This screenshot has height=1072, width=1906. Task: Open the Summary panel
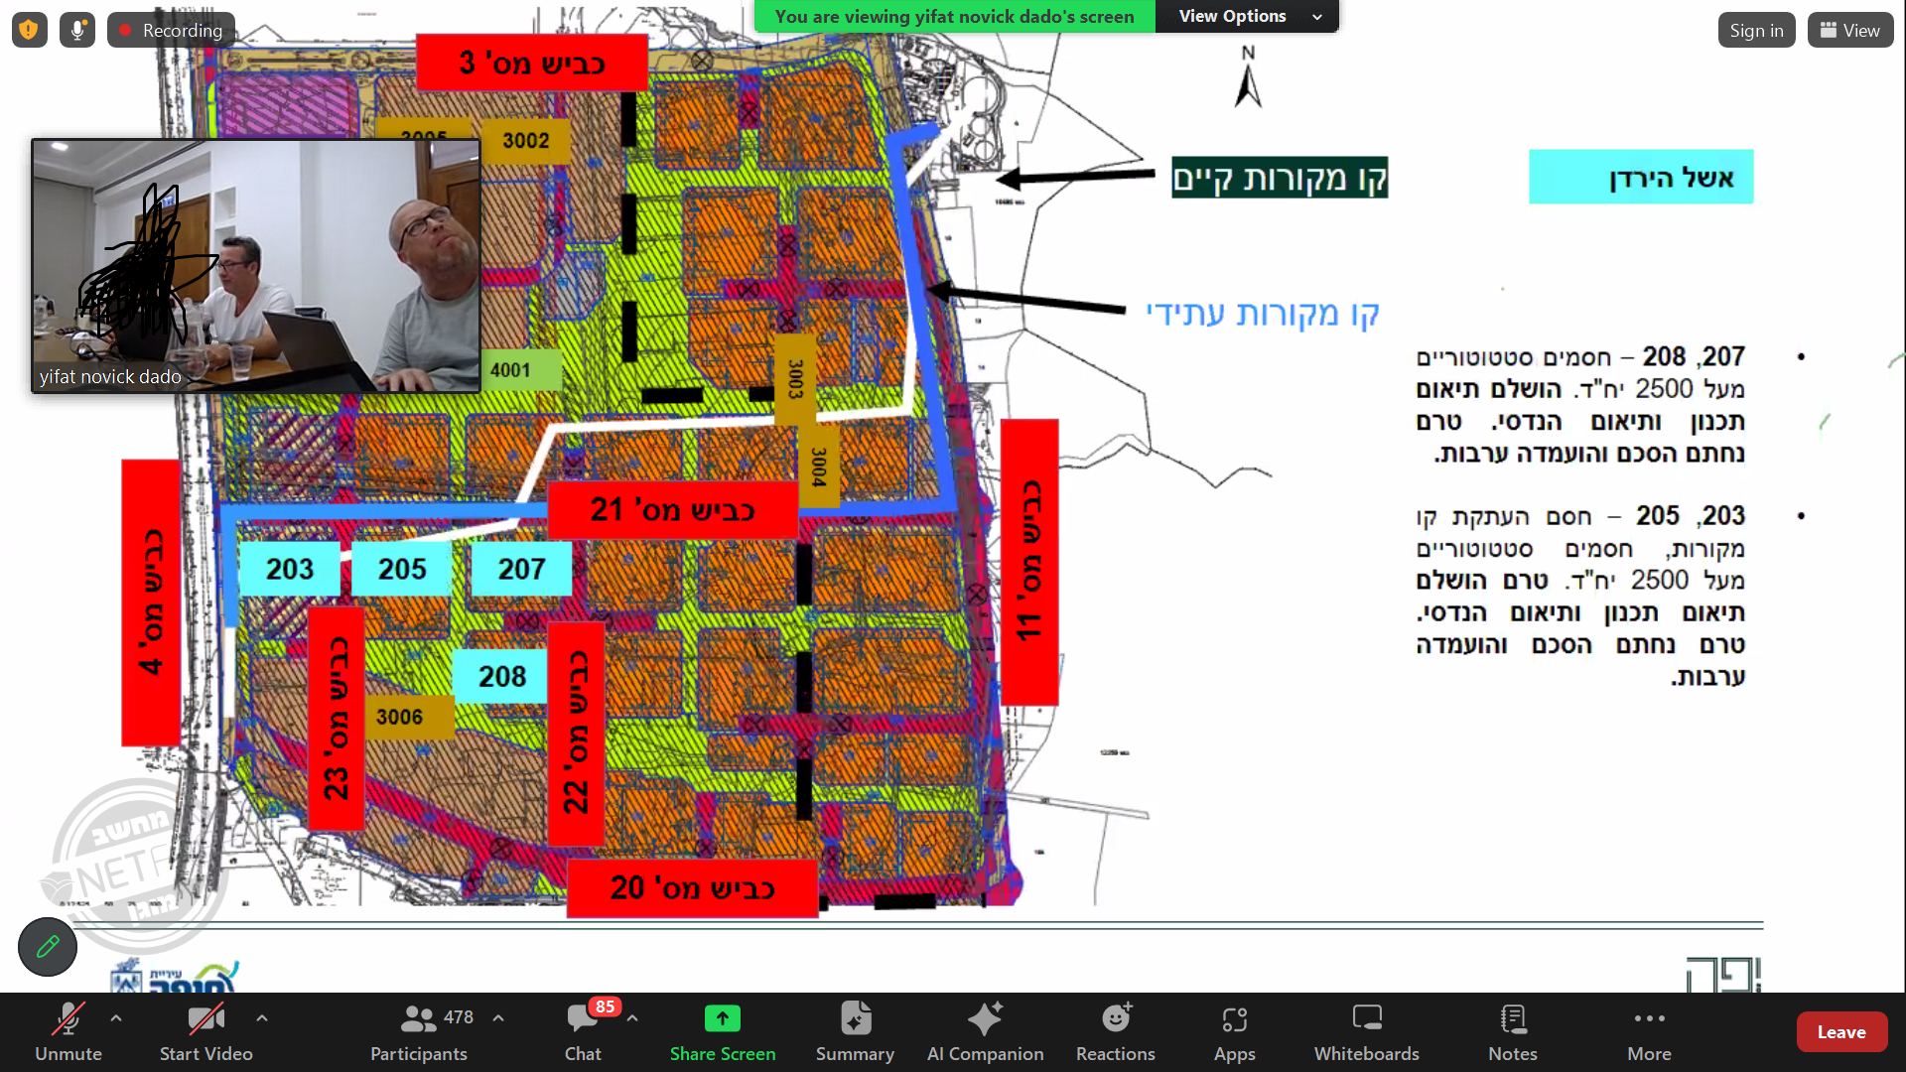click(x=855, y=1031)
